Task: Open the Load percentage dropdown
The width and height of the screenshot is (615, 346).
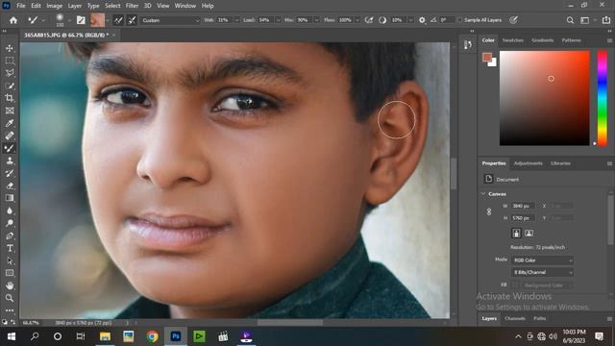Action: tap(278, 20)
